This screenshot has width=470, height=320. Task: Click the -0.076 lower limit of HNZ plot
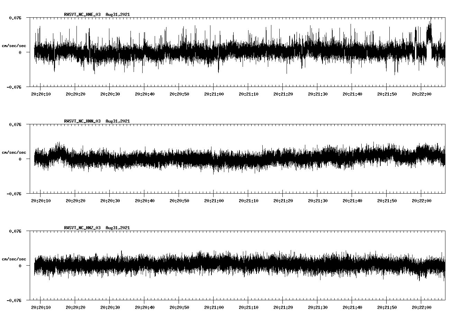(x=14, y=300)
